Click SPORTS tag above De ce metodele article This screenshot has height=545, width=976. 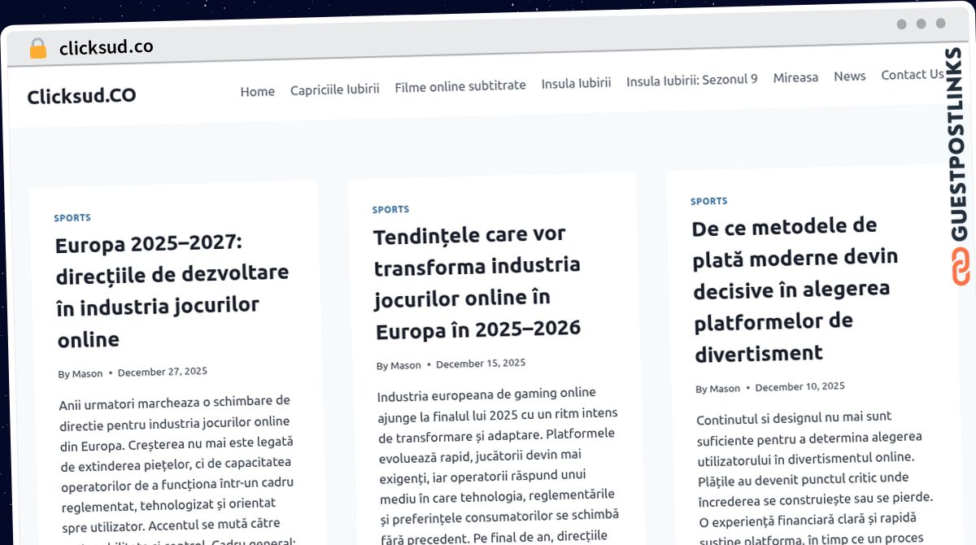(709, 201)
